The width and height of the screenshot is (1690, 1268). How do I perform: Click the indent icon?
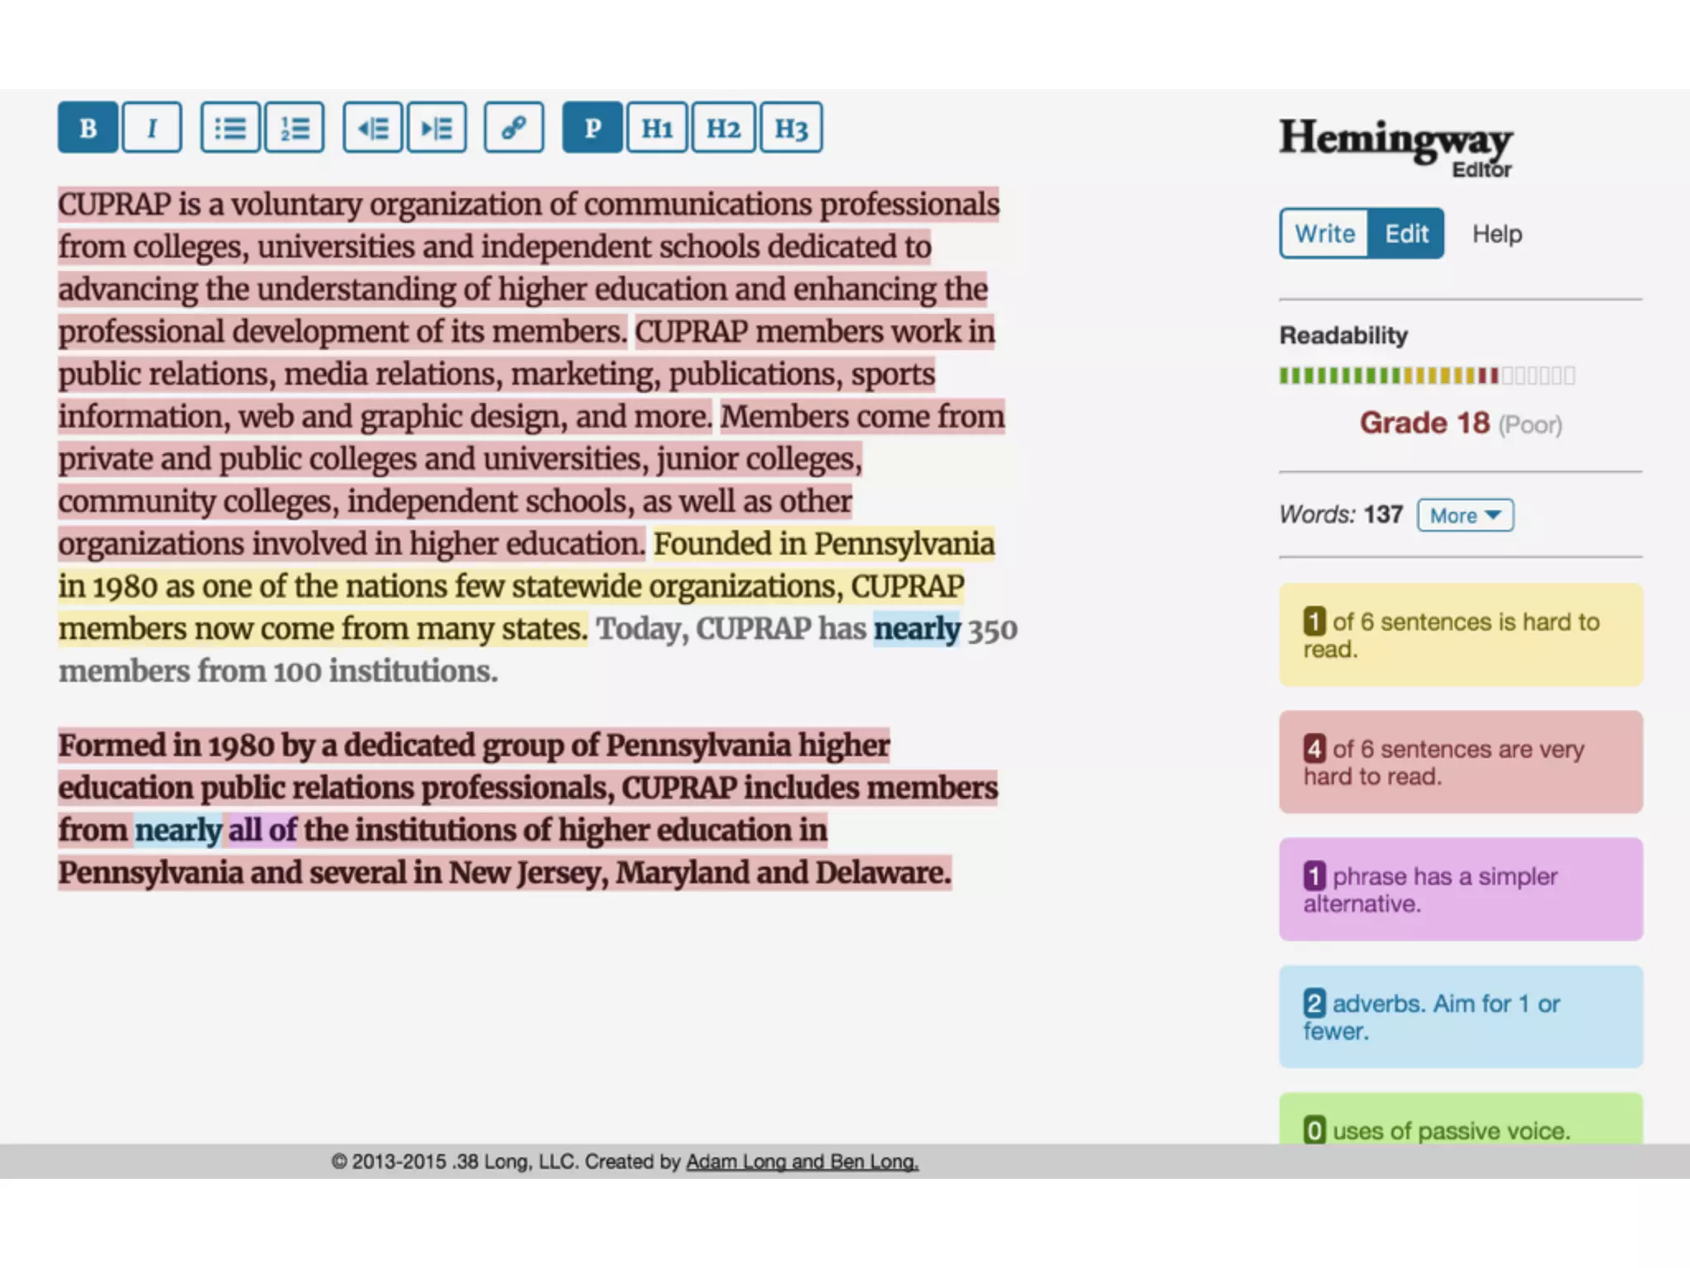click(437, 128)
